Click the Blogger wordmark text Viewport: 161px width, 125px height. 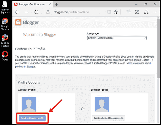coord(31,23)
